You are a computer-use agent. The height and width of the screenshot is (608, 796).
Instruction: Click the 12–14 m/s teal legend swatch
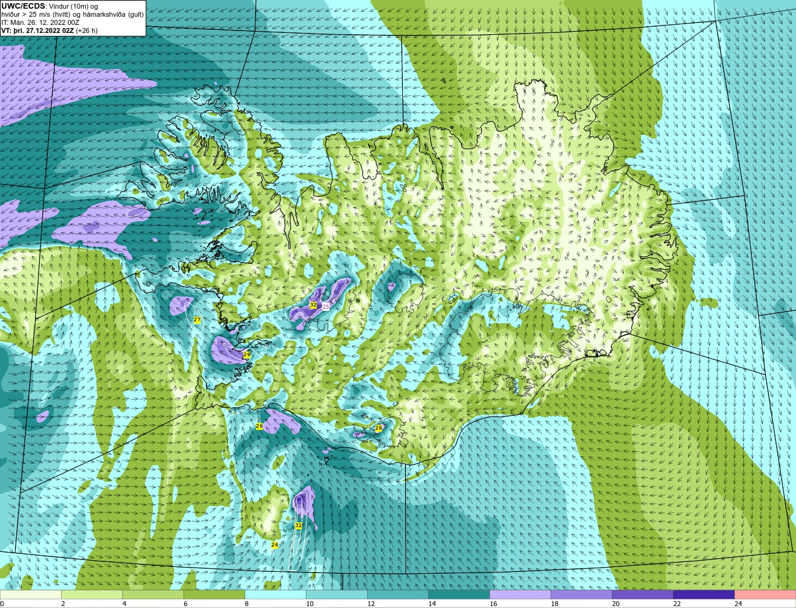(x=398, y=594)
